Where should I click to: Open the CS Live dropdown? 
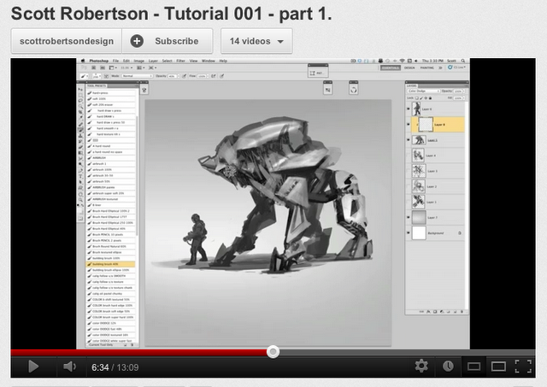[457, 67]
